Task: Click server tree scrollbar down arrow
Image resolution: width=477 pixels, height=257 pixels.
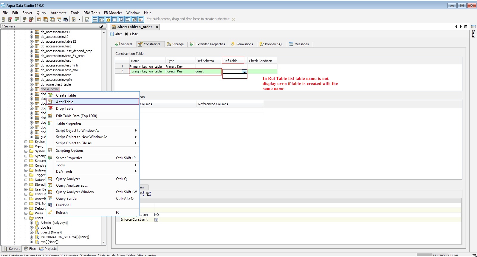Action: click(104, 242)
